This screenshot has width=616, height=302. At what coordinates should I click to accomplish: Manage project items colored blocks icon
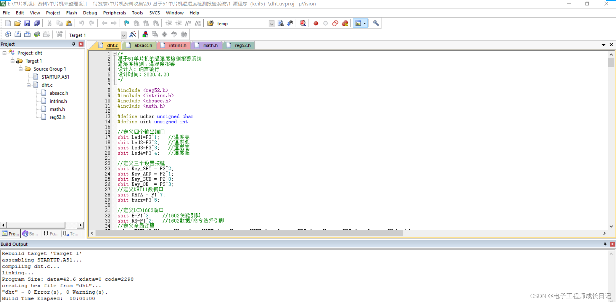click(x=145, y=35)
